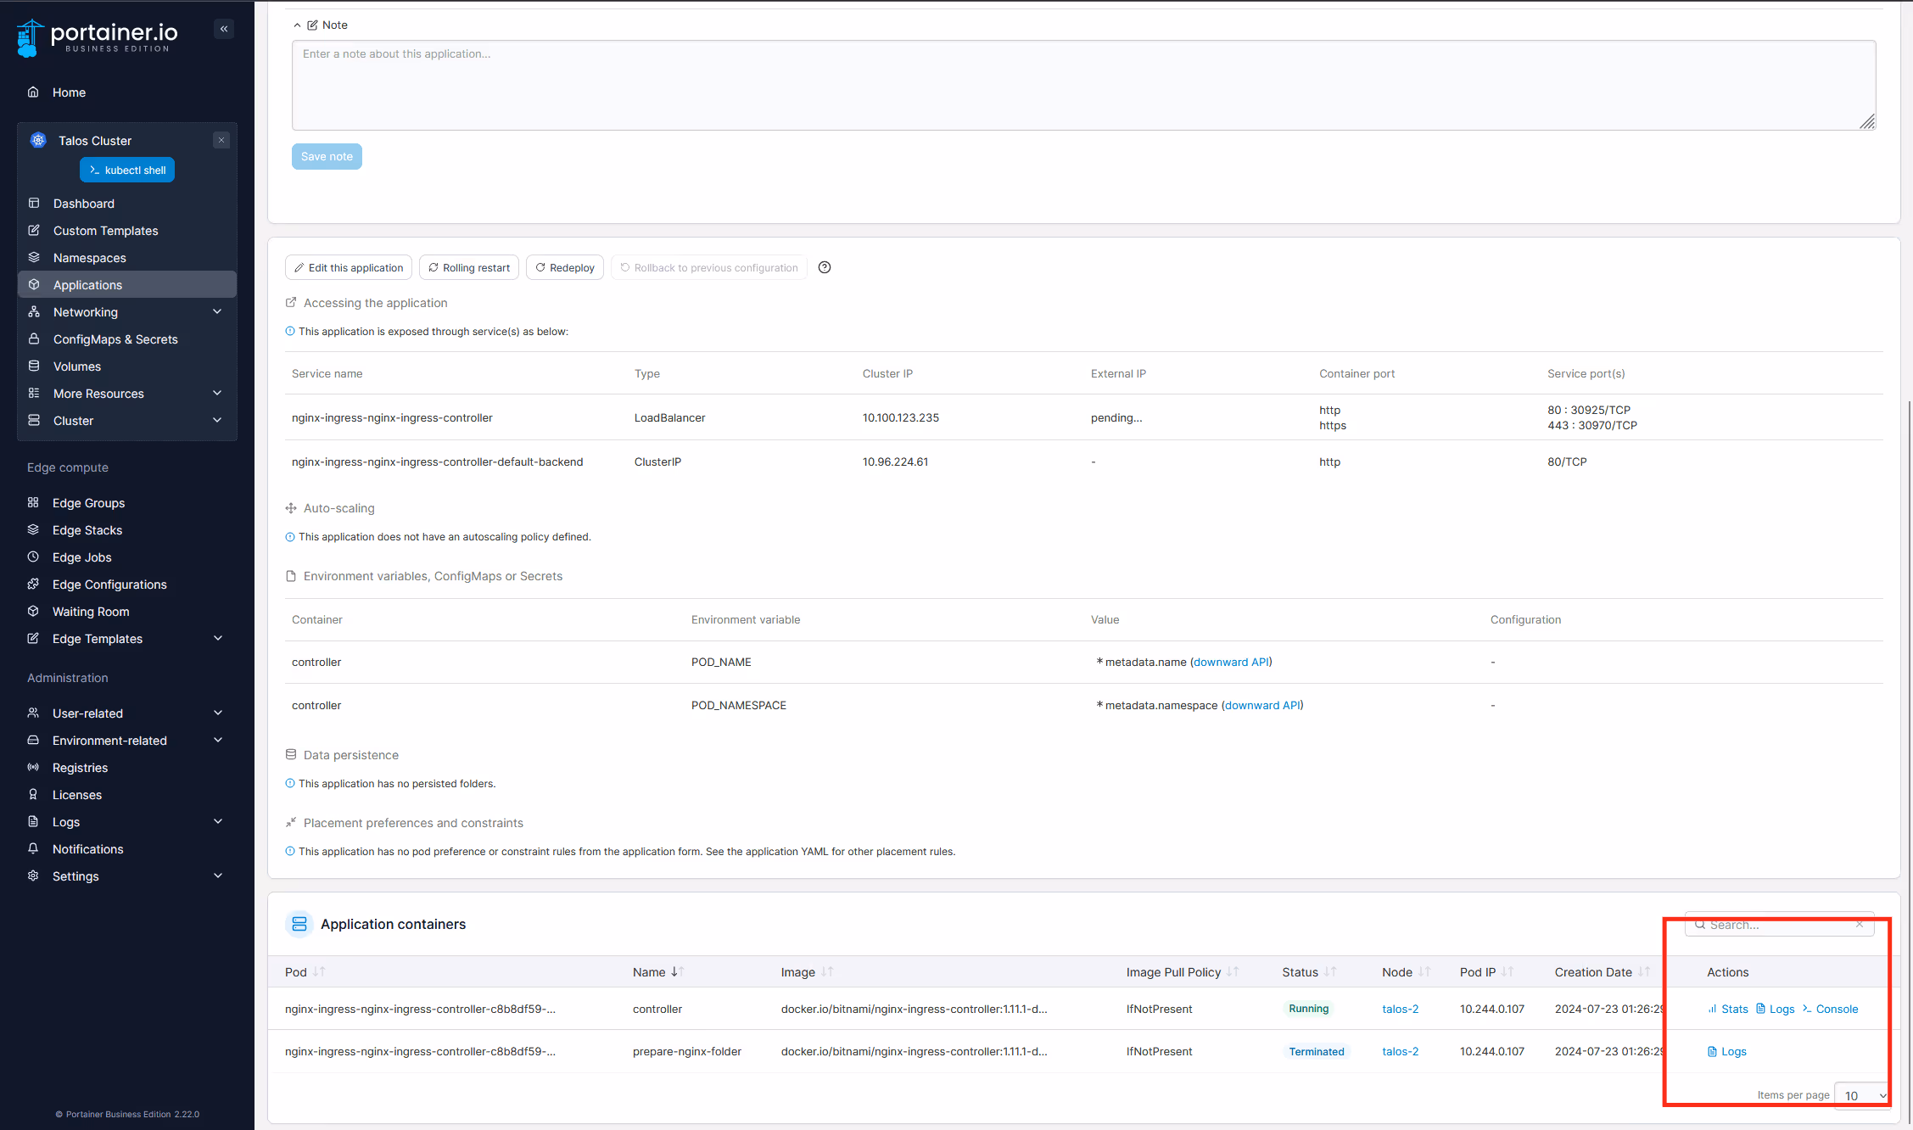Expand User-related menu

click(127, 713)
